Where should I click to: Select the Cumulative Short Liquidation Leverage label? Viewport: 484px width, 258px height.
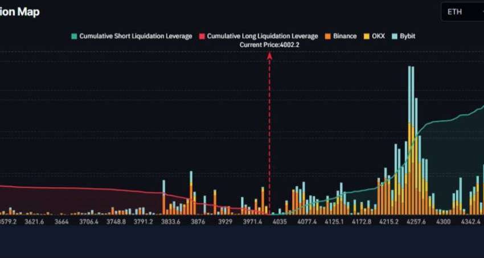pos(136,36)
